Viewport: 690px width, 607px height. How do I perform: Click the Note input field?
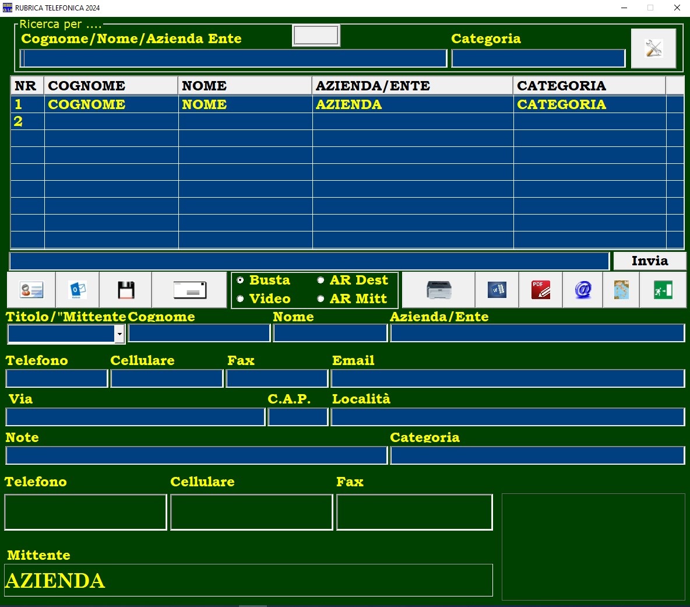[196, 455]
